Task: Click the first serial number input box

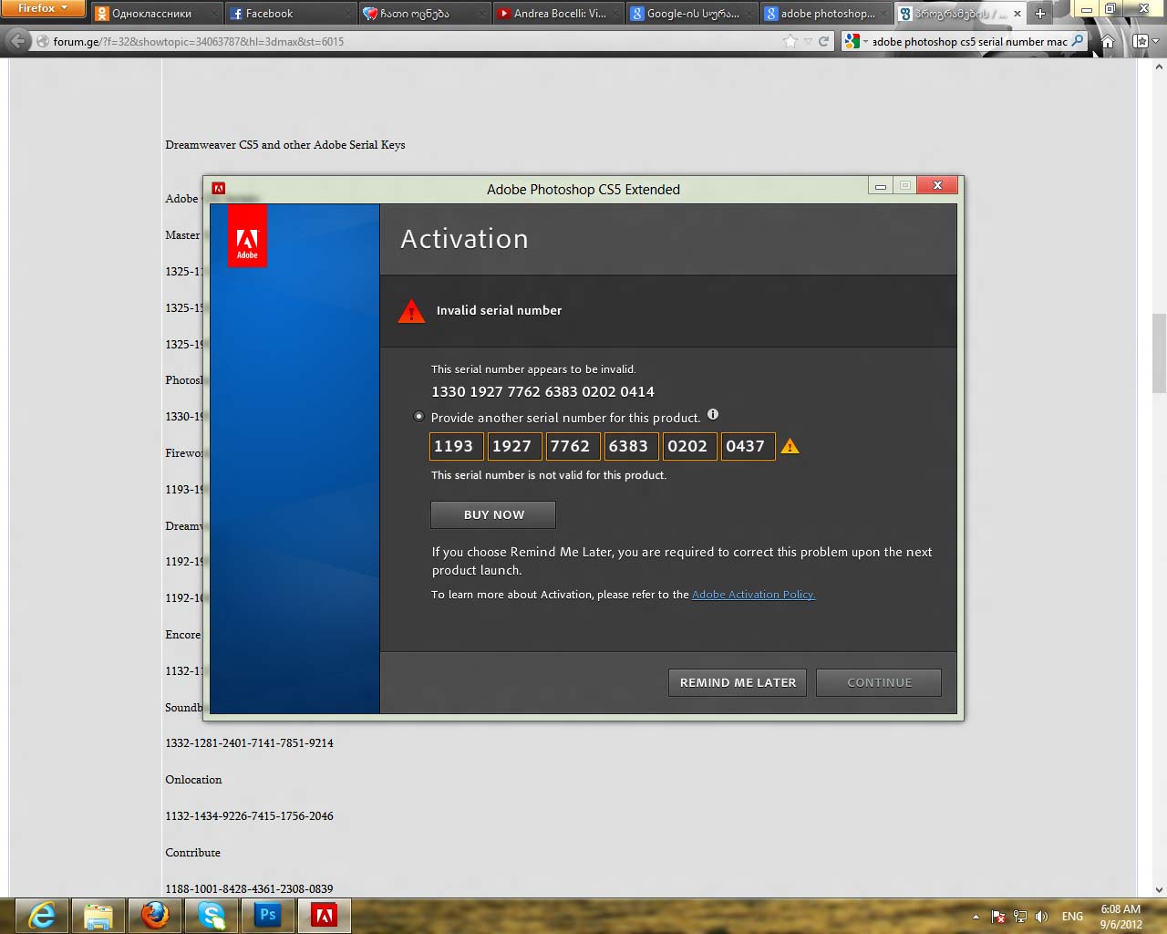Action: 456,446
